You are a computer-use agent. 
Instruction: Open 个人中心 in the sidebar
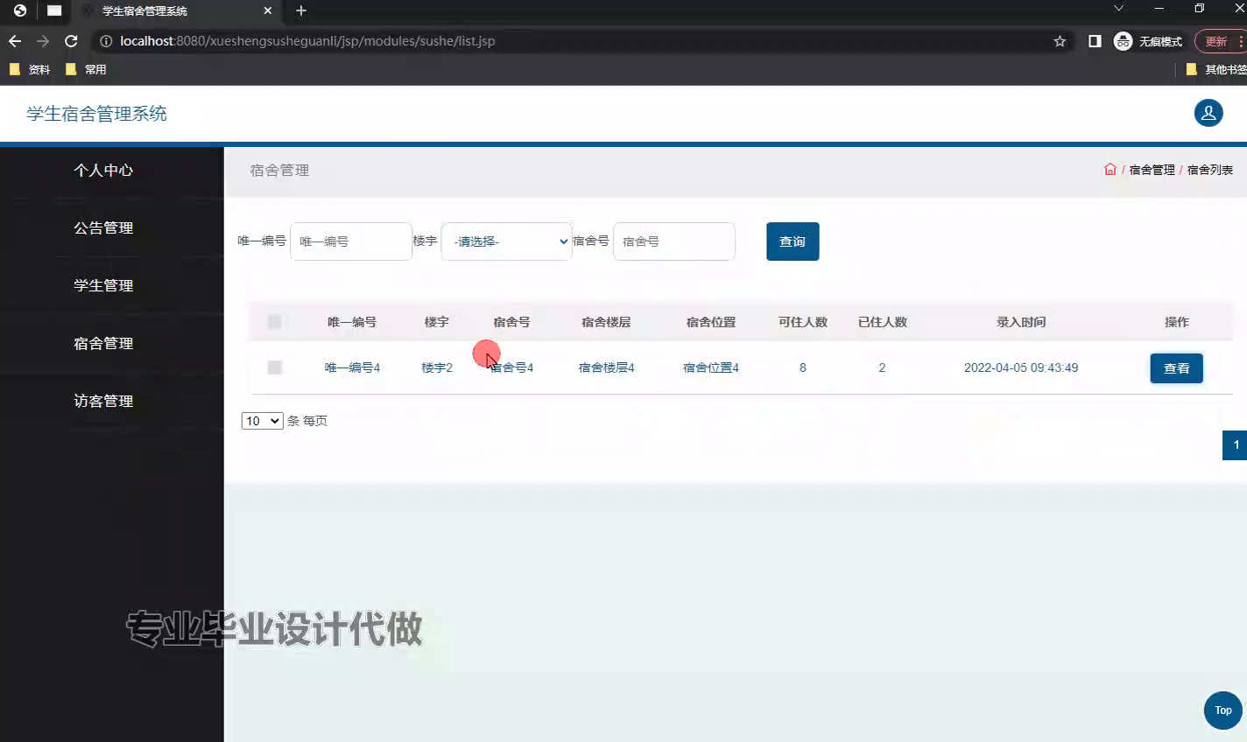point(103,171)
